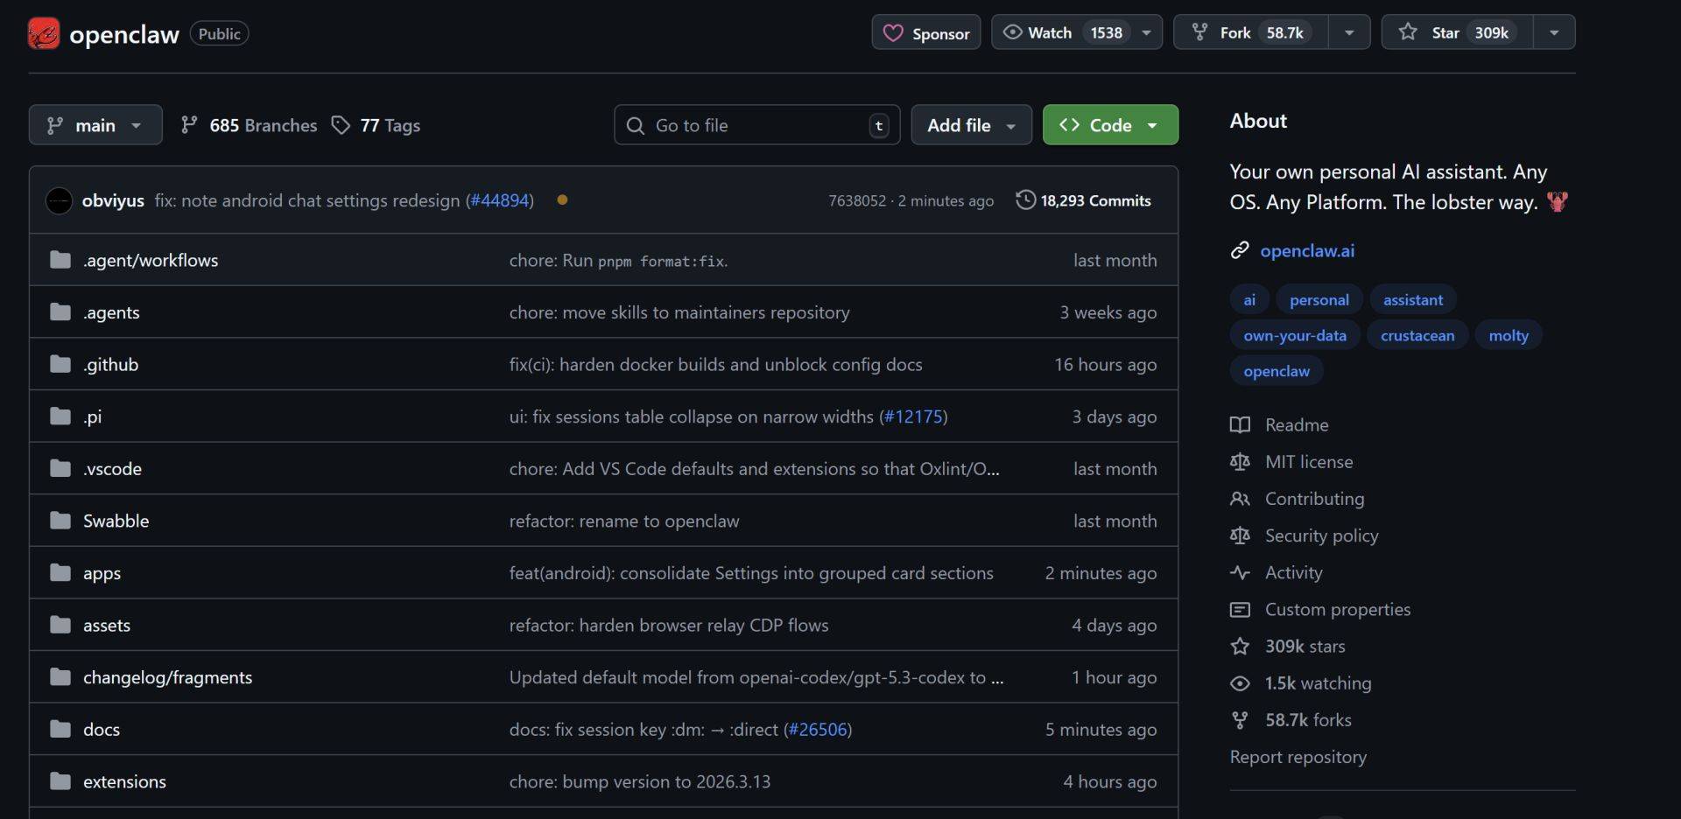Open the Add file dropdown

[x=971, y=126]
